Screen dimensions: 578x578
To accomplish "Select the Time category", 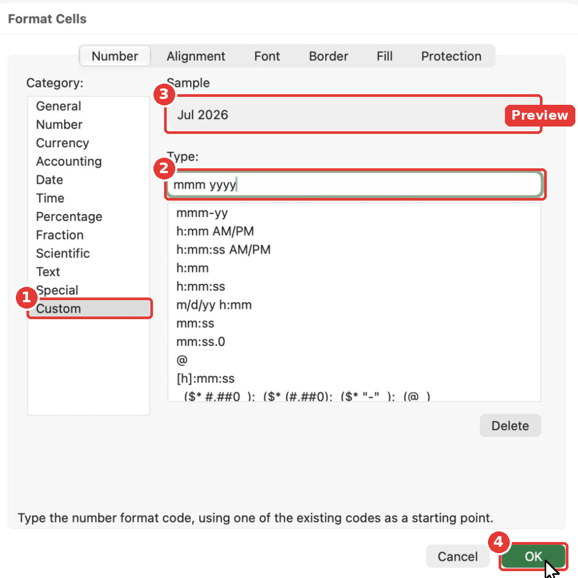I will coord(88,198).
